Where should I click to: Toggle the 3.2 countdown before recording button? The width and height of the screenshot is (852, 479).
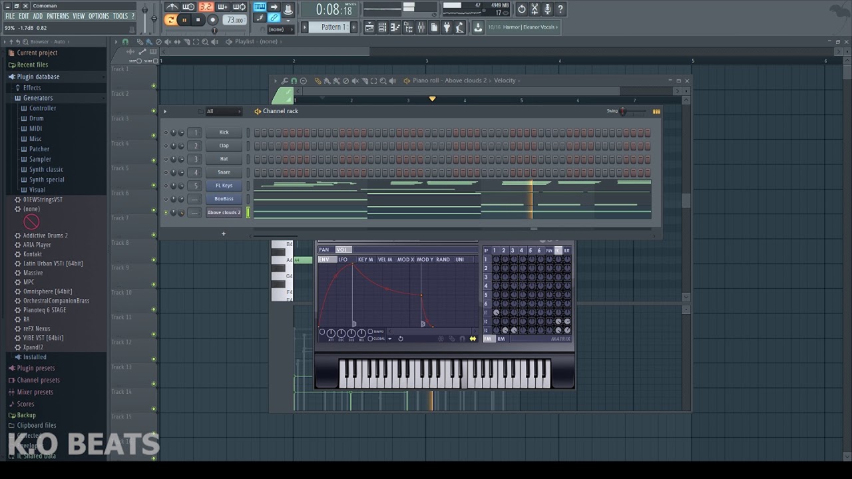206,7
